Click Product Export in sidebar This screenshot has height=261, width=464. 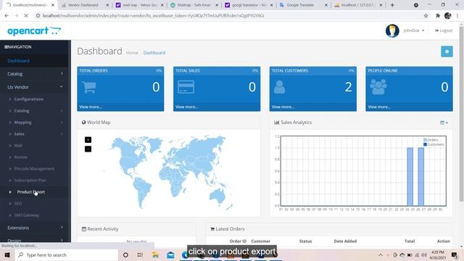(x=30, y=191)
